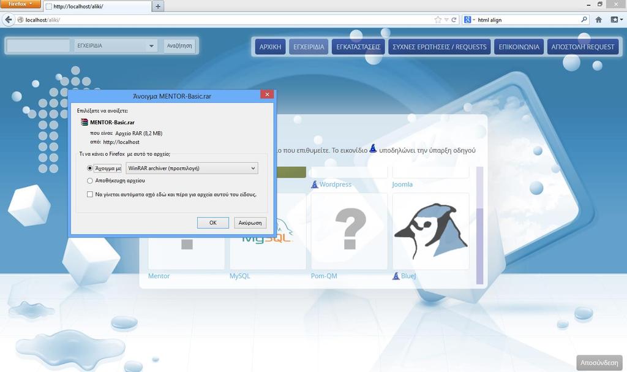Image resolution: width=627 pixels, height=372 pixels.
Task: Close the MENTOR-Basic.rar dialog
Action: pos(267,94)
